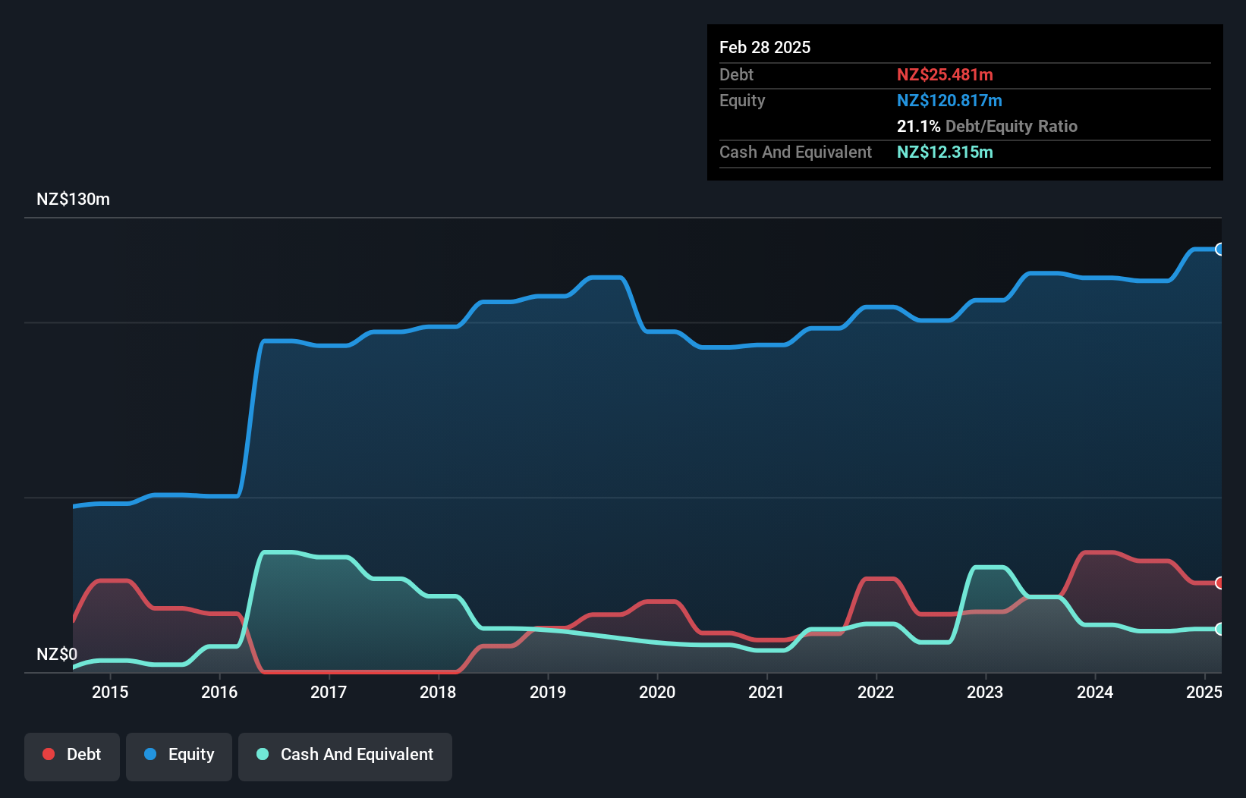Viewport: 1246px width, 798px height.
Task: Click the 21.1% Debt/Equity Ratio text
Action: click(987, 126)
